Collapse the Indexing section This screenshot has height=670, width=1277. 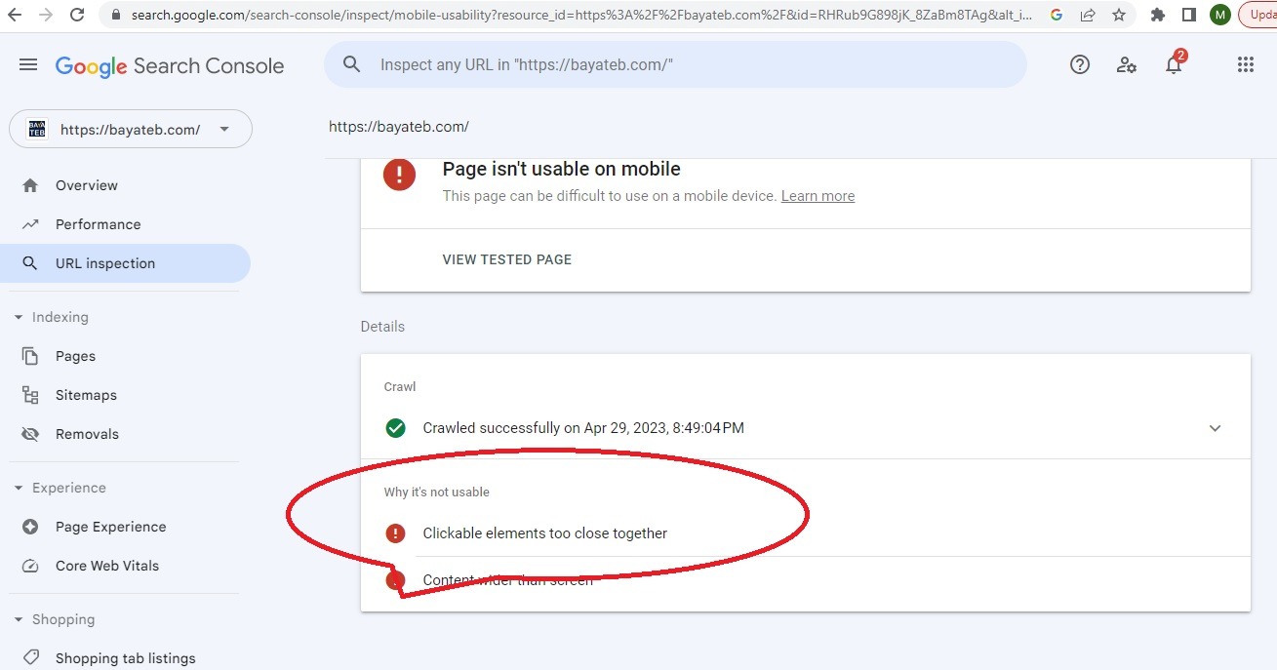click(19, 317)
